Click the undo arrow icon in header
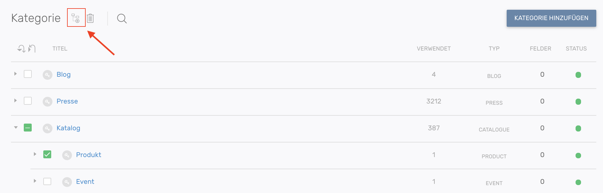This screenshot has height=193, width=603. [x=32, y=49]
